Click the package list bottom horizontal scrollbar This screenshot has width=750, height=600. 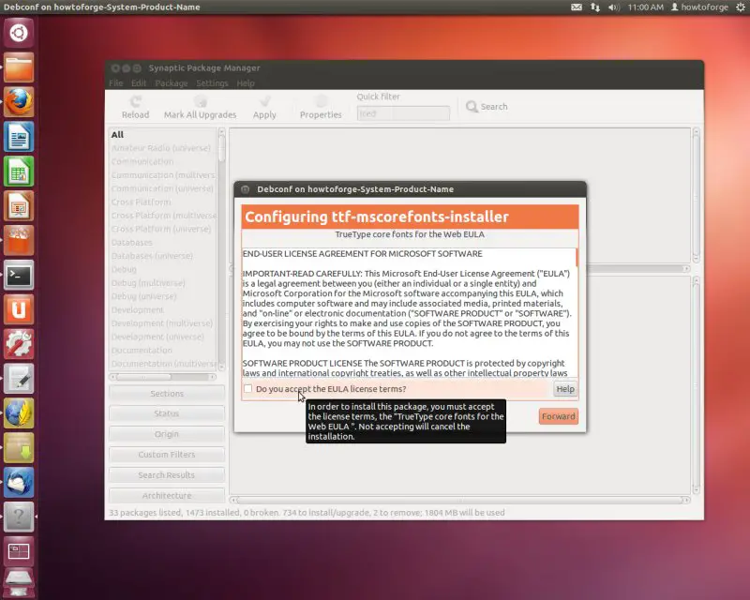click(459, 500)
